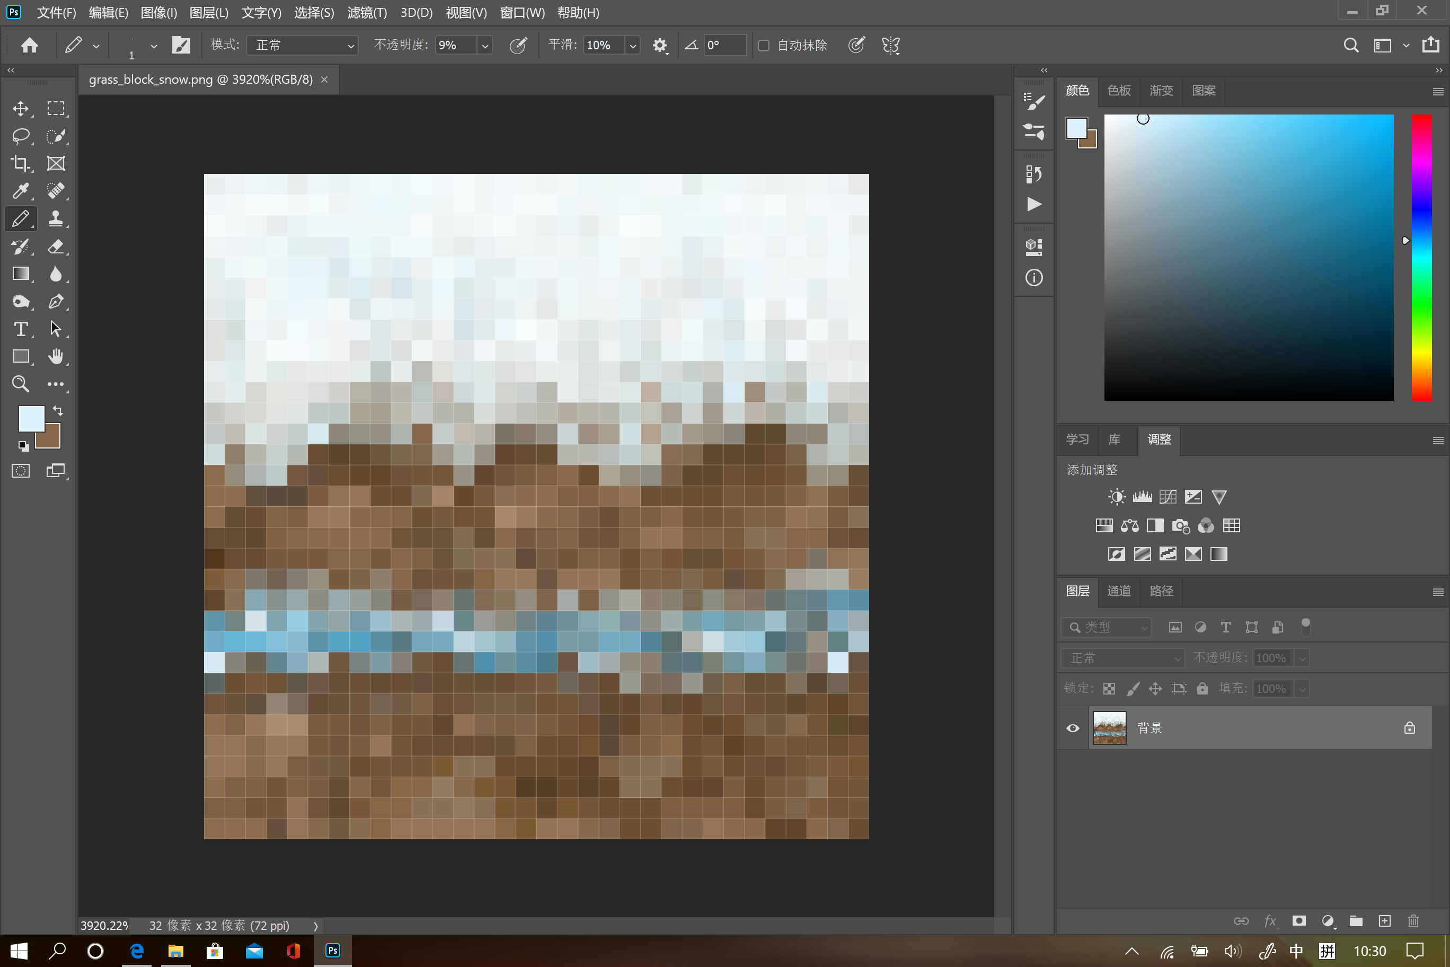1450x967 pixels.
Task: Select the Crop tool
Action: pos(20,163)
